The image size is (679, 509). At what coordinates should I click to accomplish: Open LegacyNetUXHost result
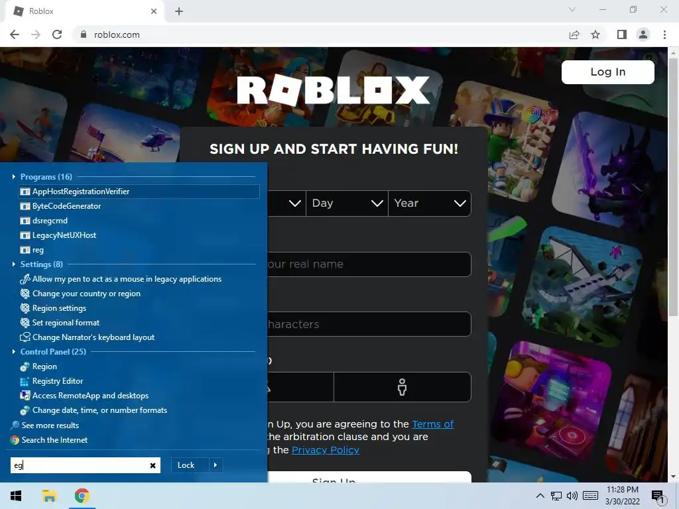tap(139, 235)
